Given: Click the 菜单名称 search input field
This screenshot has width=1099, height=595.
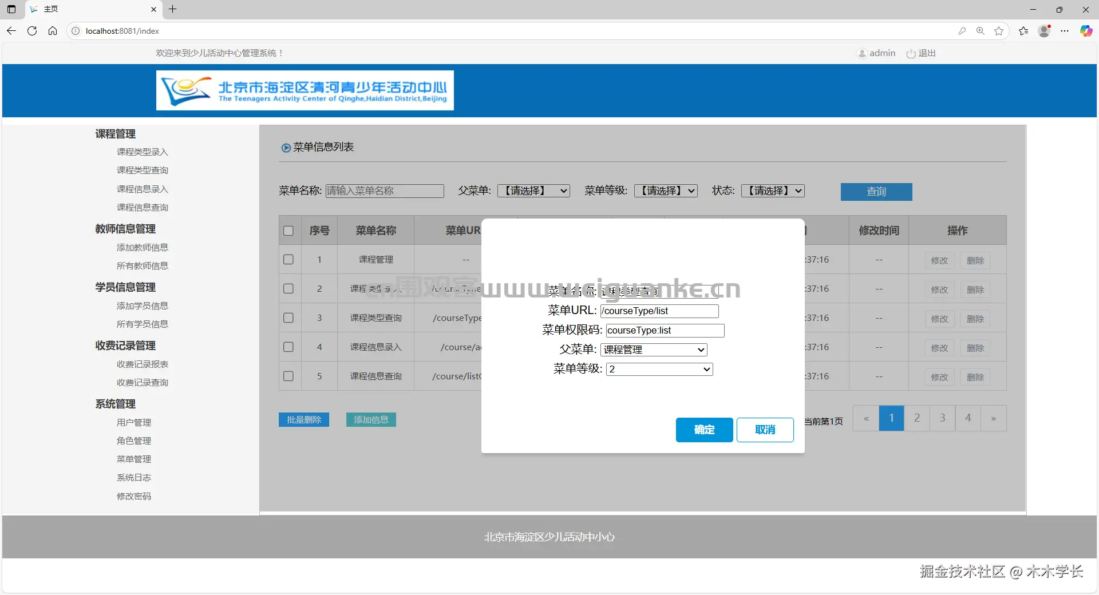Looking at the screenshot, I should pyautogui.click(x=385, y=191).
